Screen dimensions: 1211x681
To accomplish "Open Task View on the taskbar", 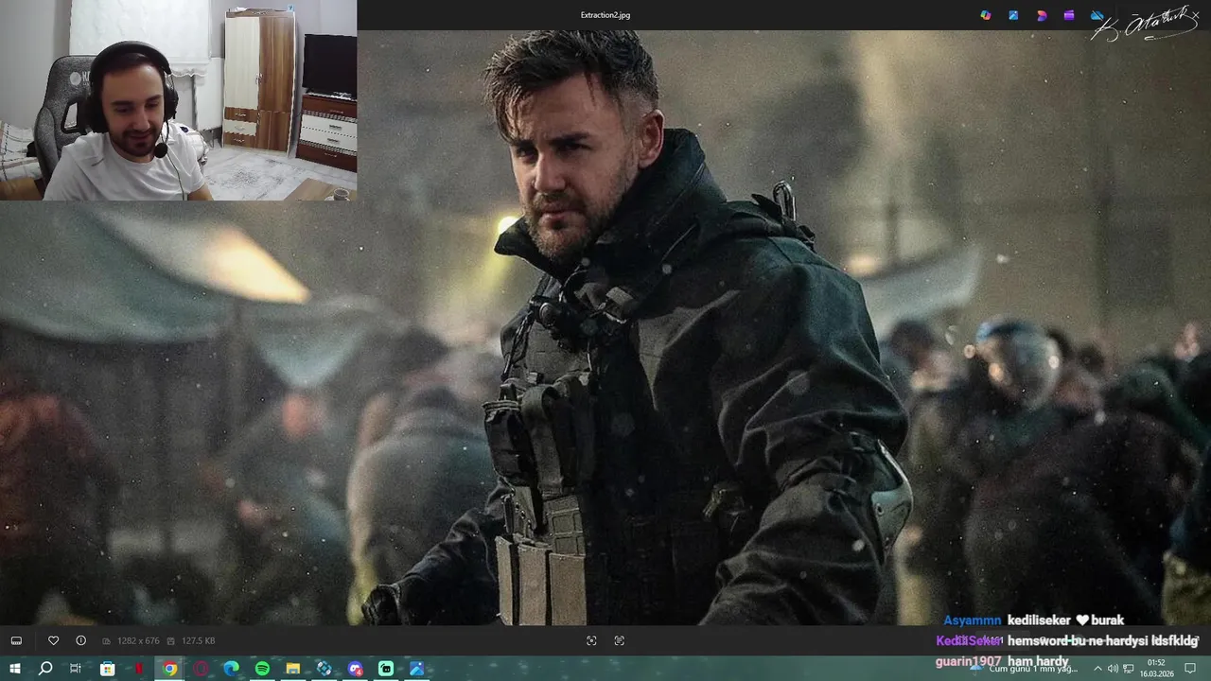I will (x=76, y=669).
